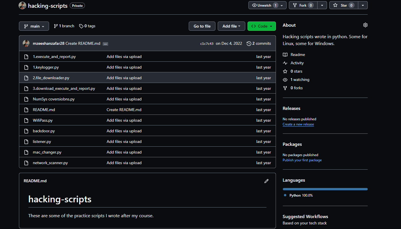Image resolution: width=401 pixels, height=229 pixels.
Task: Click the Python language bar
Action: coord(325,189)
